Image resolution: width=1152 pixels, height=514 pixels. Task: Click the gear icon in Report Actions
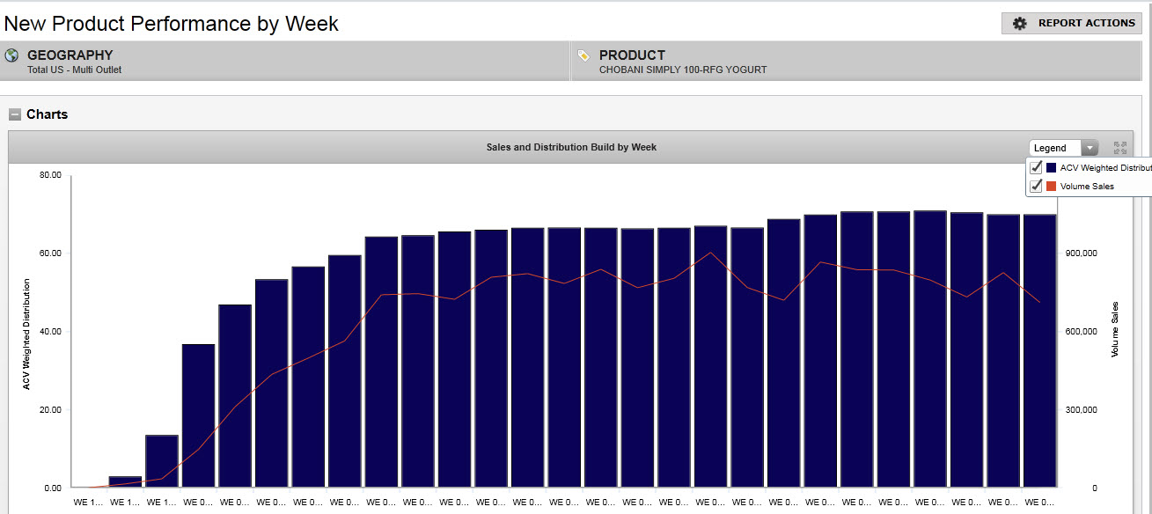pos(1020,24)
